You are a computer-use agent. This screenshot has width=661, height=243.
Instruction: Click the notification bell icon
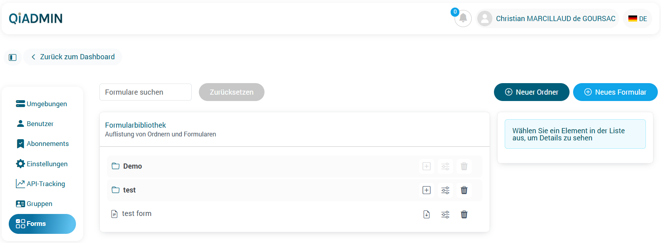click(463, 18)
